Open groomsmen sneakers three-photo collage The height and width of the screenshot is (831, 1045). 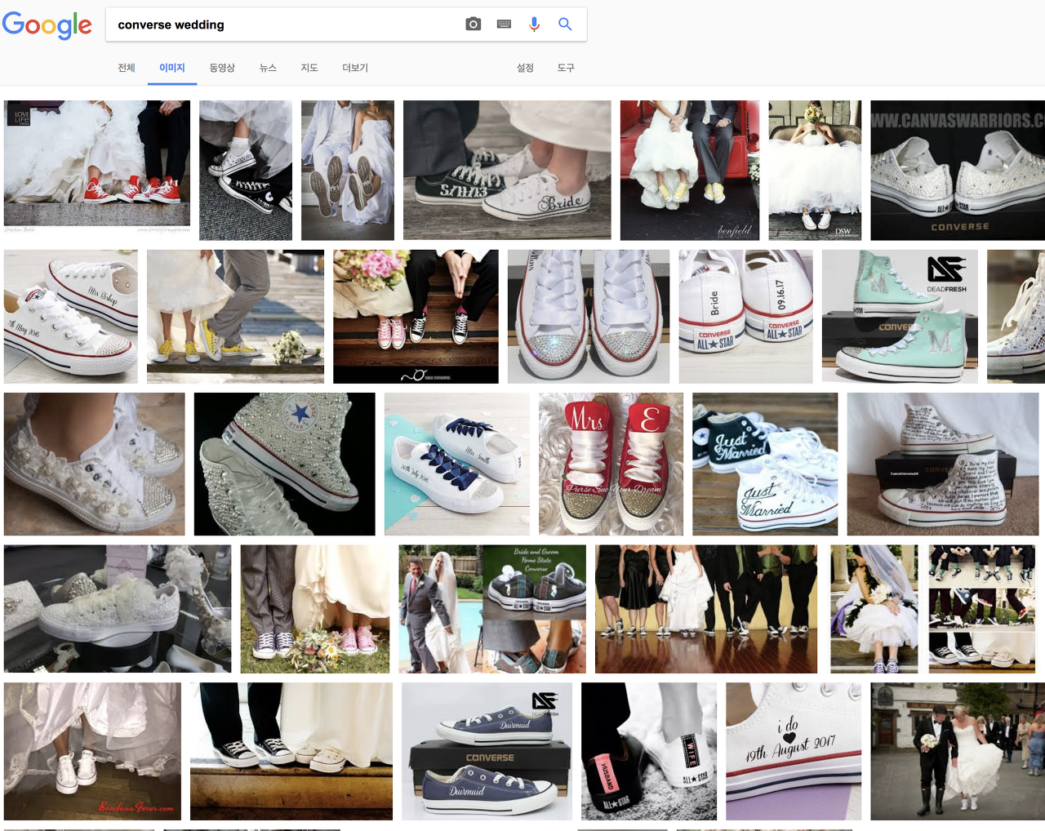click(982, 609)
